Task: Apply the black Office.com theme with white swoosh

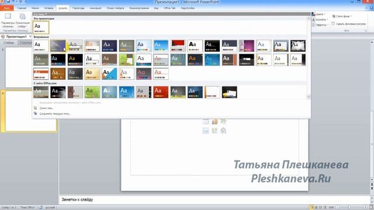Action: point(58,92)
